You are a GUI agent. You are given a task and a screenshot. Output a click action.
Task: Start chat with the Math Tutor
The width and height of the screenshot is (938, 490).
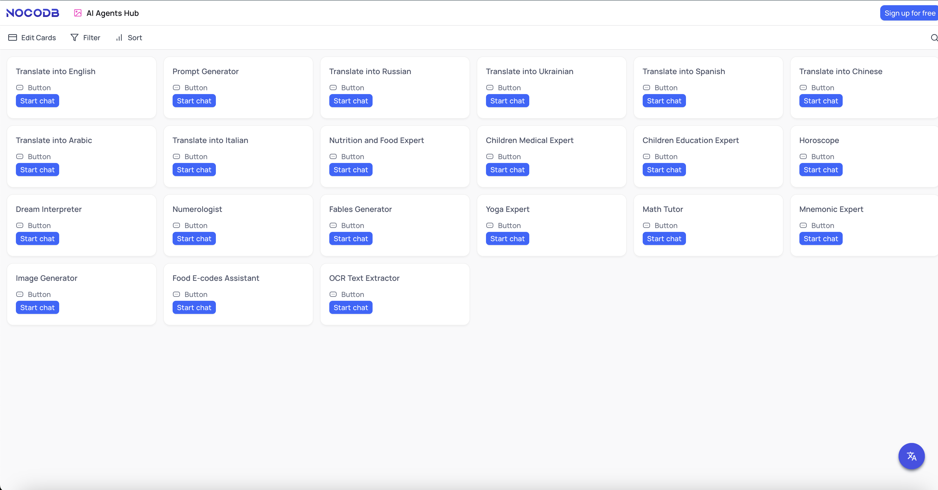(664, 238)
